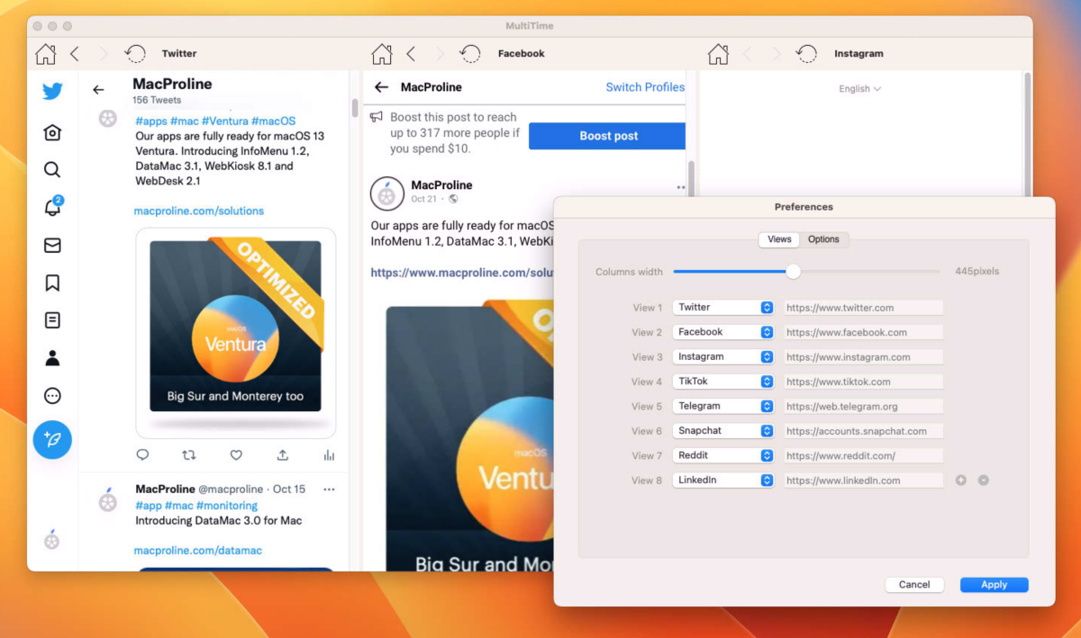Open Twitter Home in sidebar
The width and height of the screenshot is (1081, 638).
52,133
